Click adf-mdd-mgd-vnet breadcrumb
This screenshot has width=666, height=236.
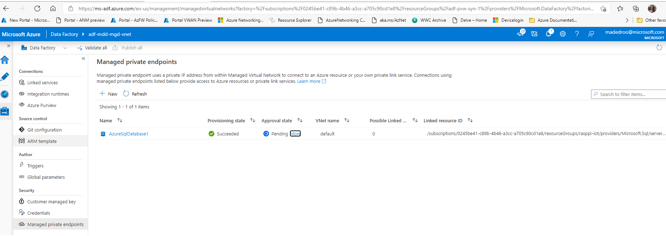click(110, 34)
